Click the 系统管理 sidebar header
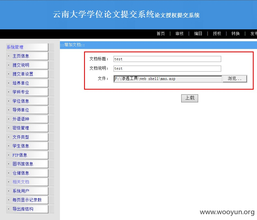The height and width of the screenshot is (220, 257). tap(15, 47)
